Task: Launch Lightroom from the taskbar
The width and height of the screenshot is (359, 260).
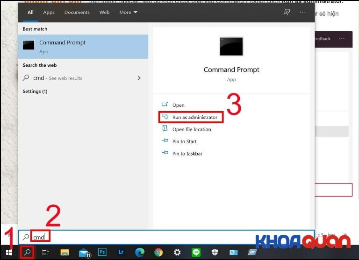Action: [121, 252]
